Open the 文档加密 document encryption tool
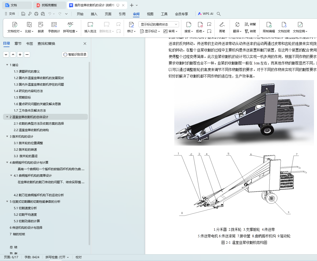This screenshot has width=317, height=261. [x=284, y=25]
